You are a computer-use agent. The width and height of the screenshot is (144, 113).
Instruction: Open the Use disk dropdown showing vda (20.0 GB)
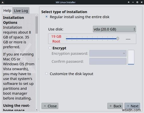(114, 29)
